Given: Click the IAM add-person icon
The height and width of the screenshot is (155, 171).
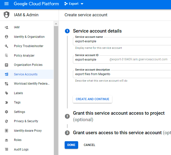Looking at the screenshot, I should tap(6, 27).
